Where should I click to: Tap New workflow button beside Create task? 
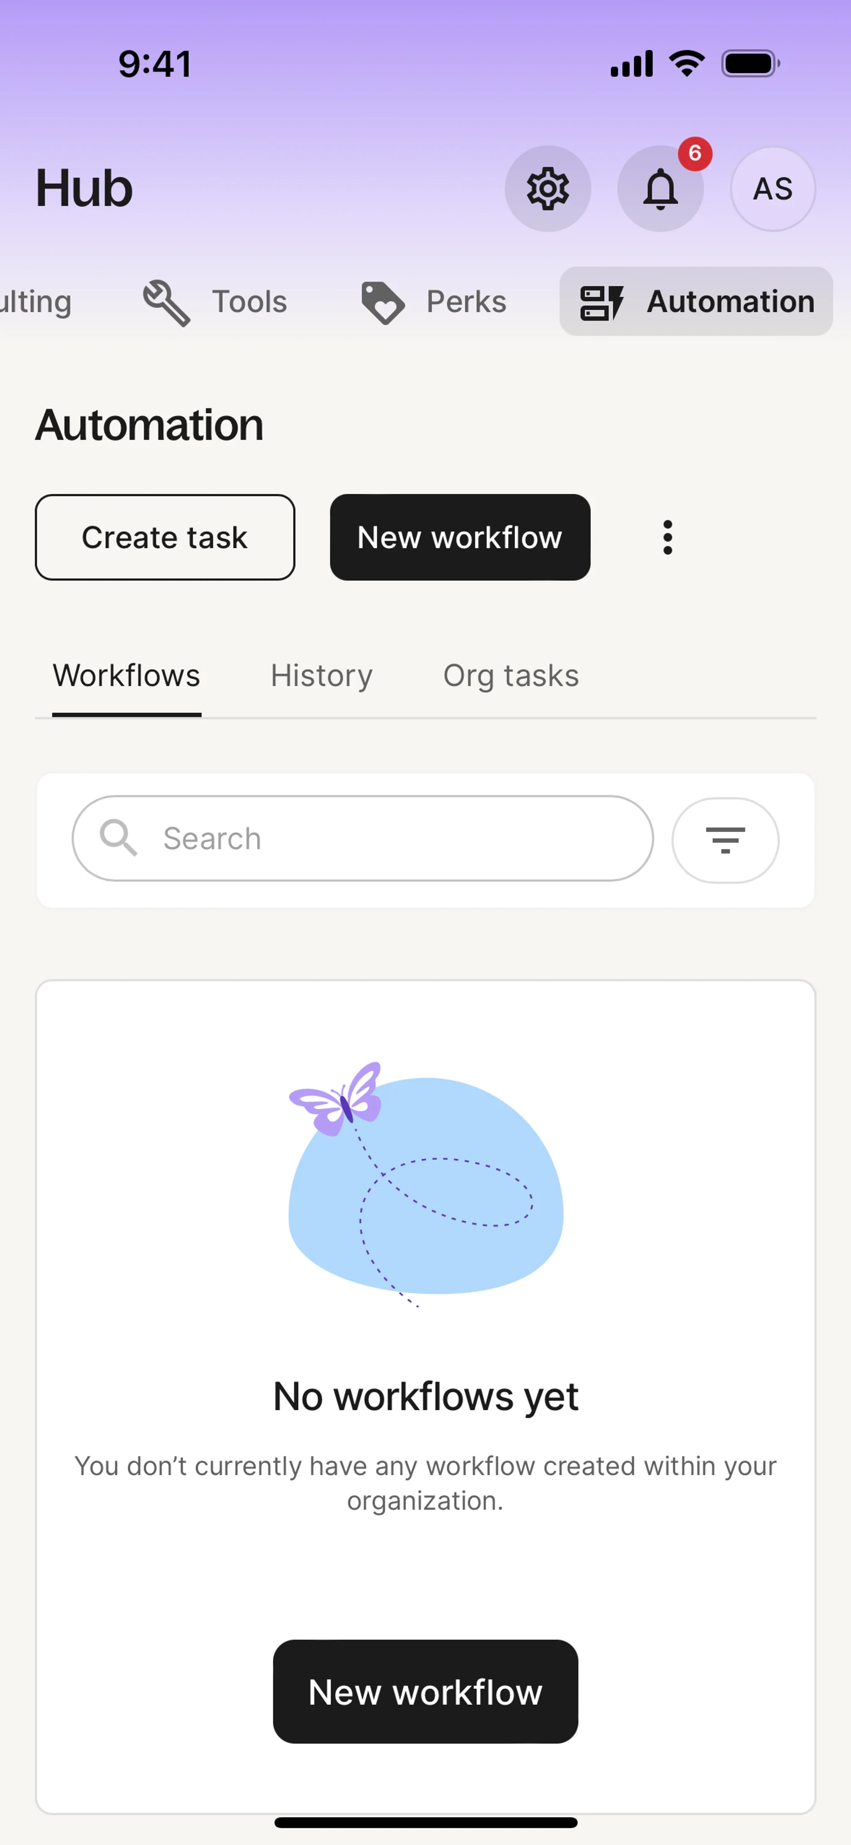coord(460,537)
